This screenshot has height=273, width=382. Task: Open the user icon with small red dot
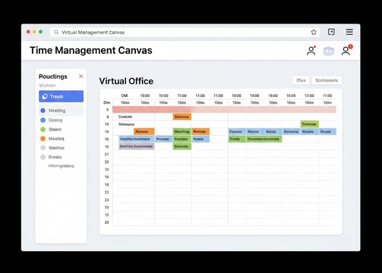pos(311,51)
